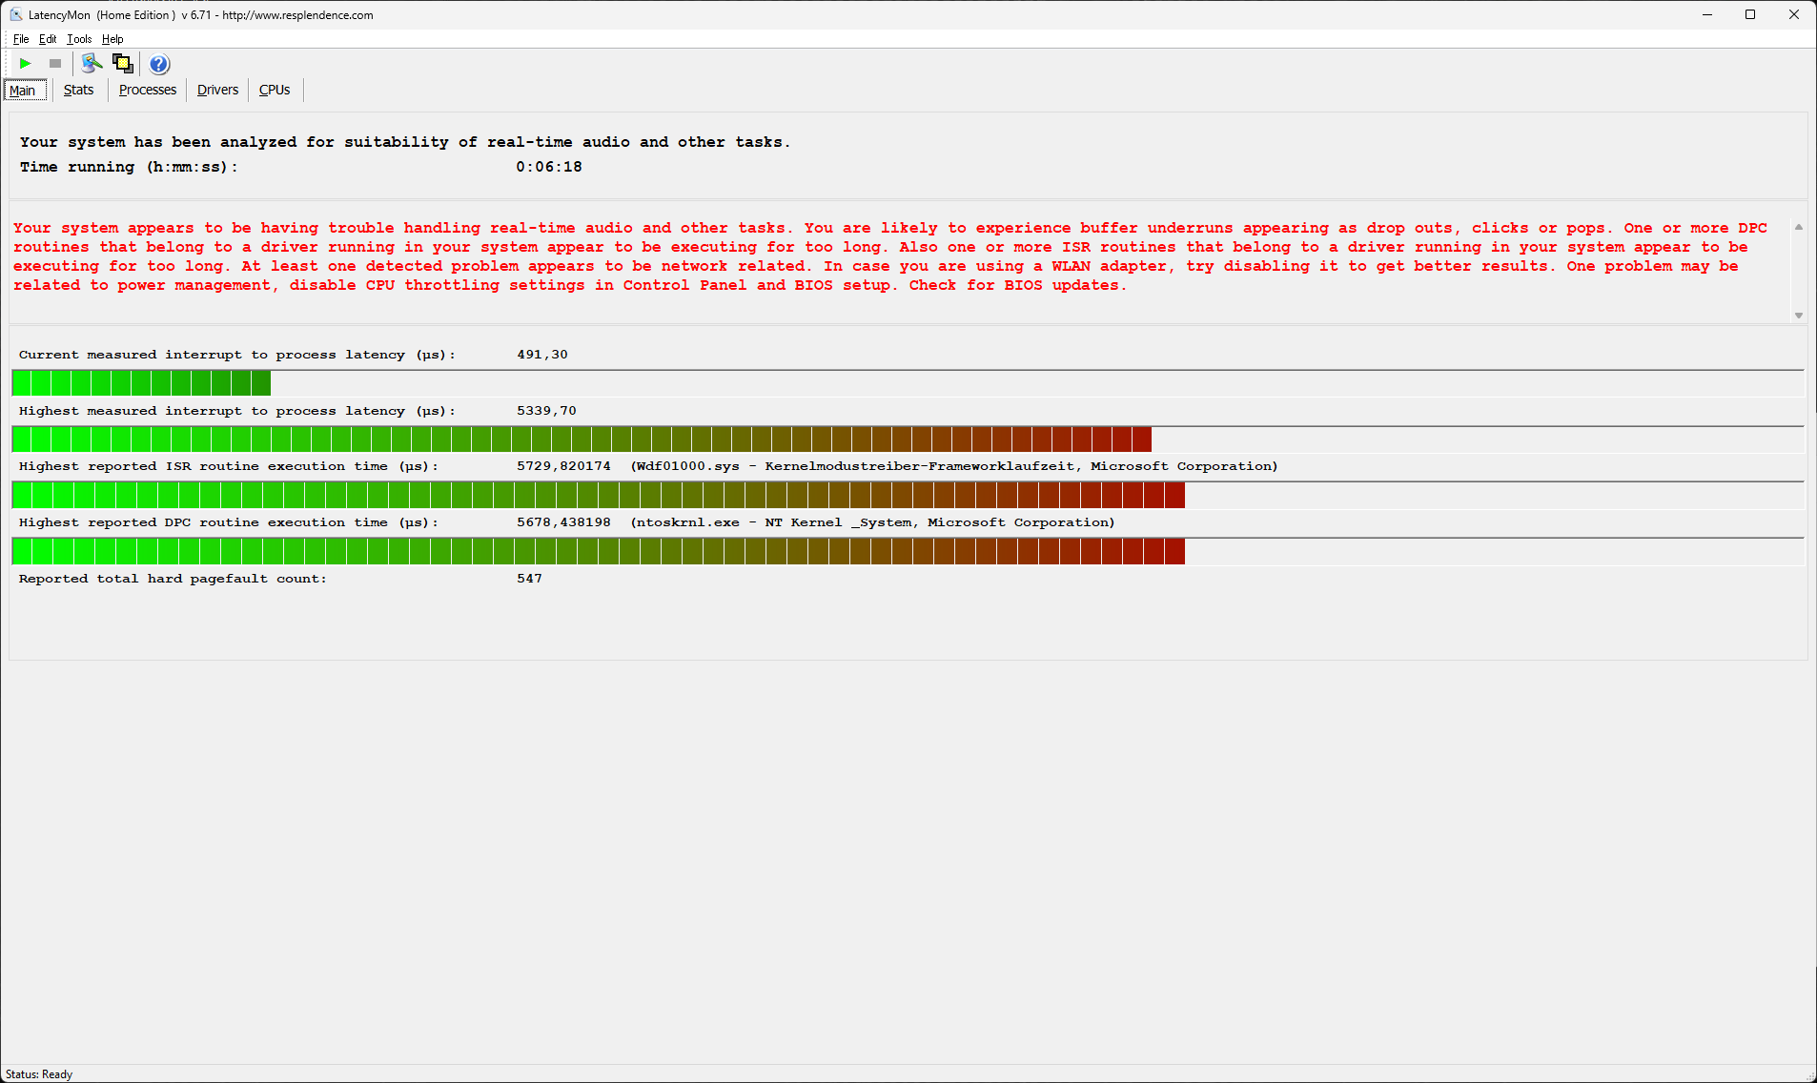Select the DPC execution time value 5678,438198
Screen dimensions: 1817x1083
pyautogui.click(x=564, y=522)
